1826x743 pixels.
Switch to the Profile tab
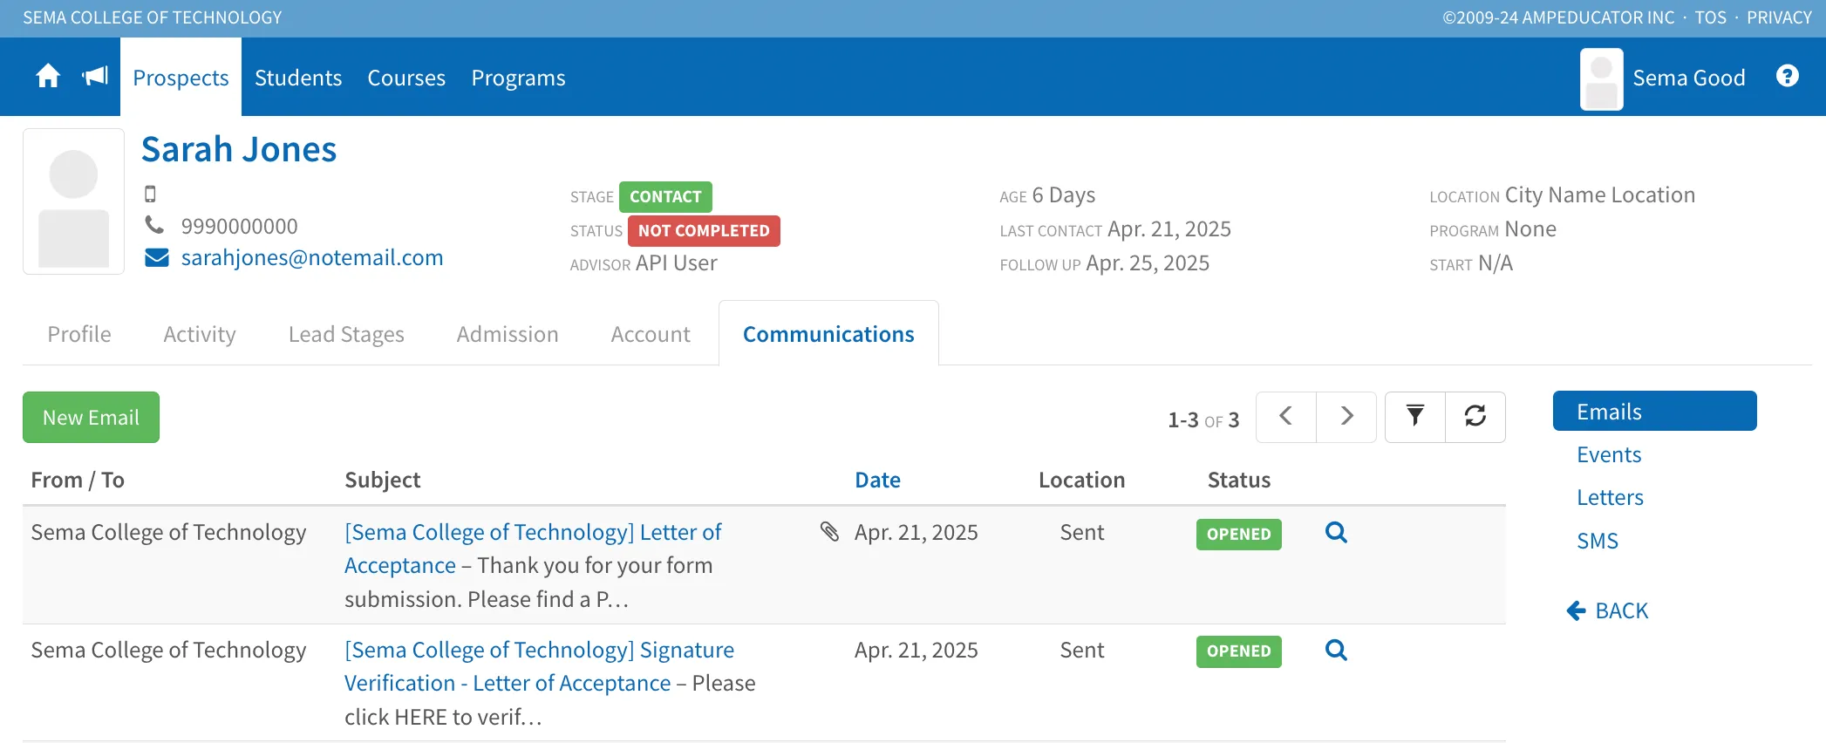coord(79,334)
